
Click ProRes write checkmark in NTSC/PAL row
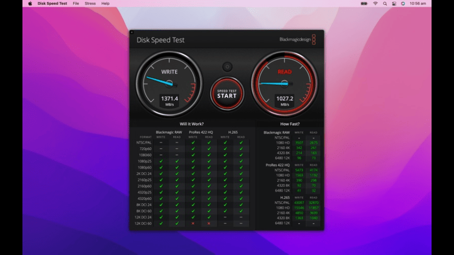pyautogui.click(x=193, y=143)
